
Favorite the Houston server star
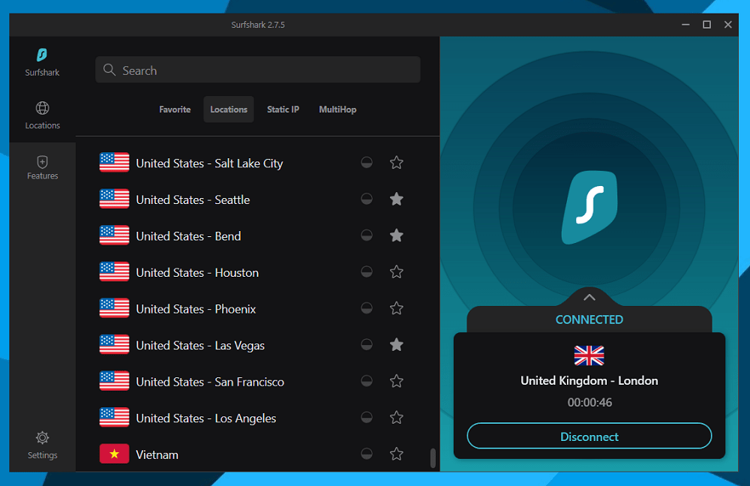397,271
